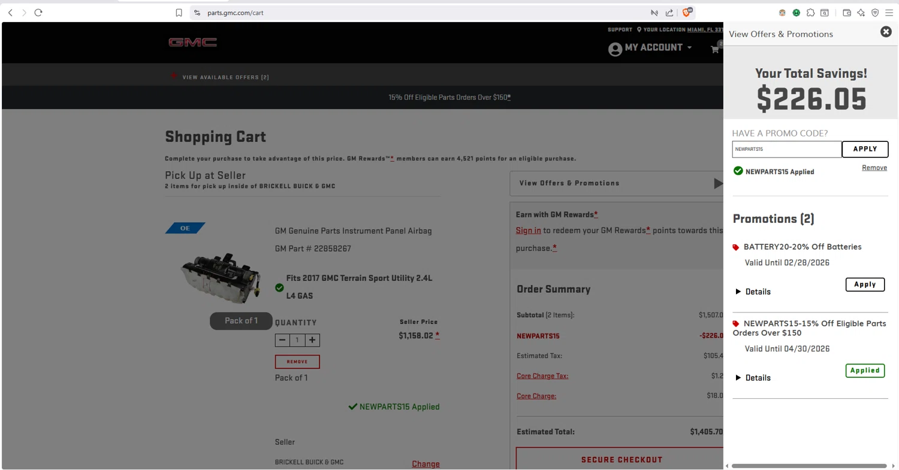Open the Core Charge Tax link

click(542, 376)
